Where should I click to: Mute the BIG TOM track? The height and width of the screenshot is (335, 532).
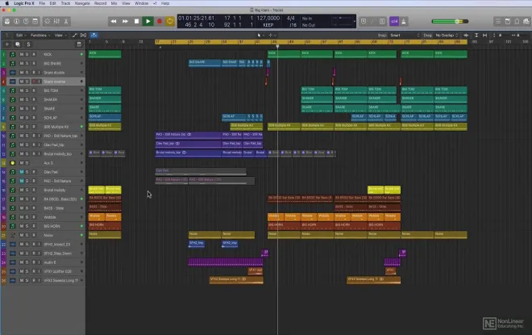click(22, 90)
